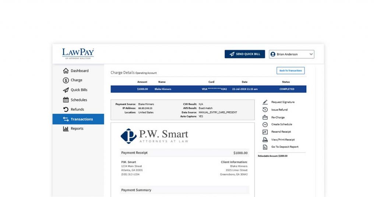377x197 pixels.
Task: Click the Go To Deposit Report document icon
Action: (265, 147)
